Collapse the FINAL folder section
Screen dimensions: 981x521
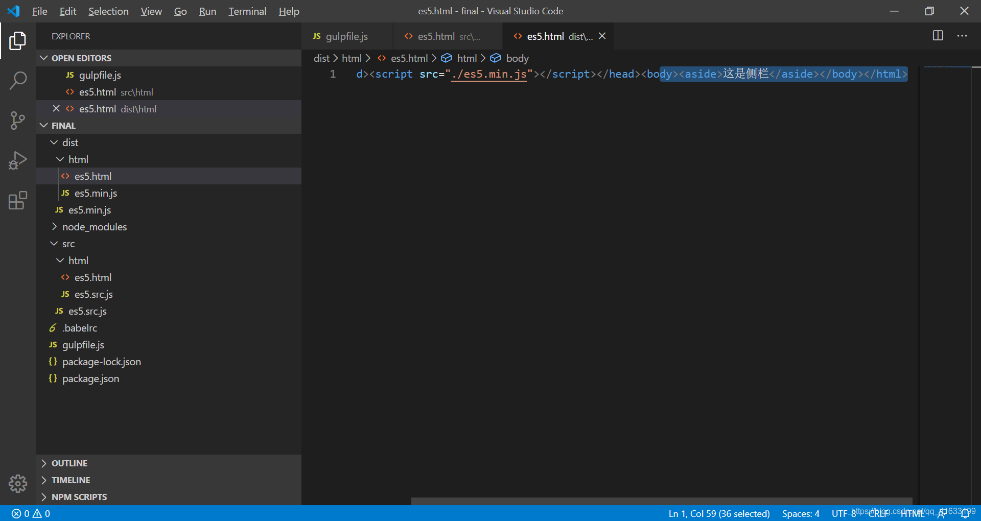click(43, 125)
